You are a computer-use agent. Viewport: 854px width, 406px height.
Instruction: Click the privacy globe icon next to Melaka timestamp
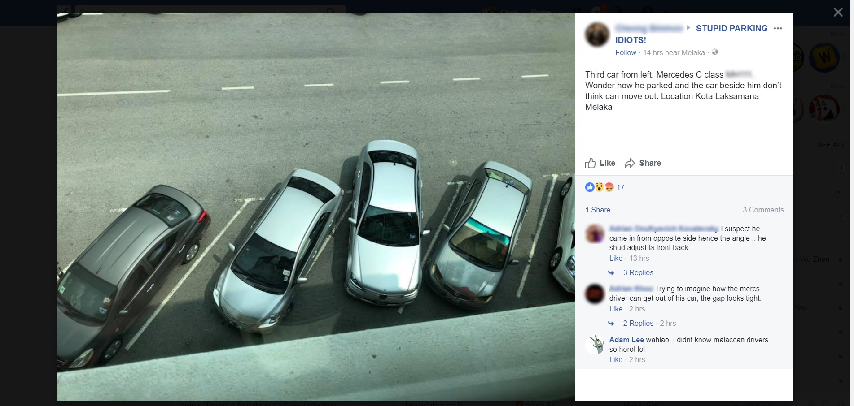tap(714, 52)
